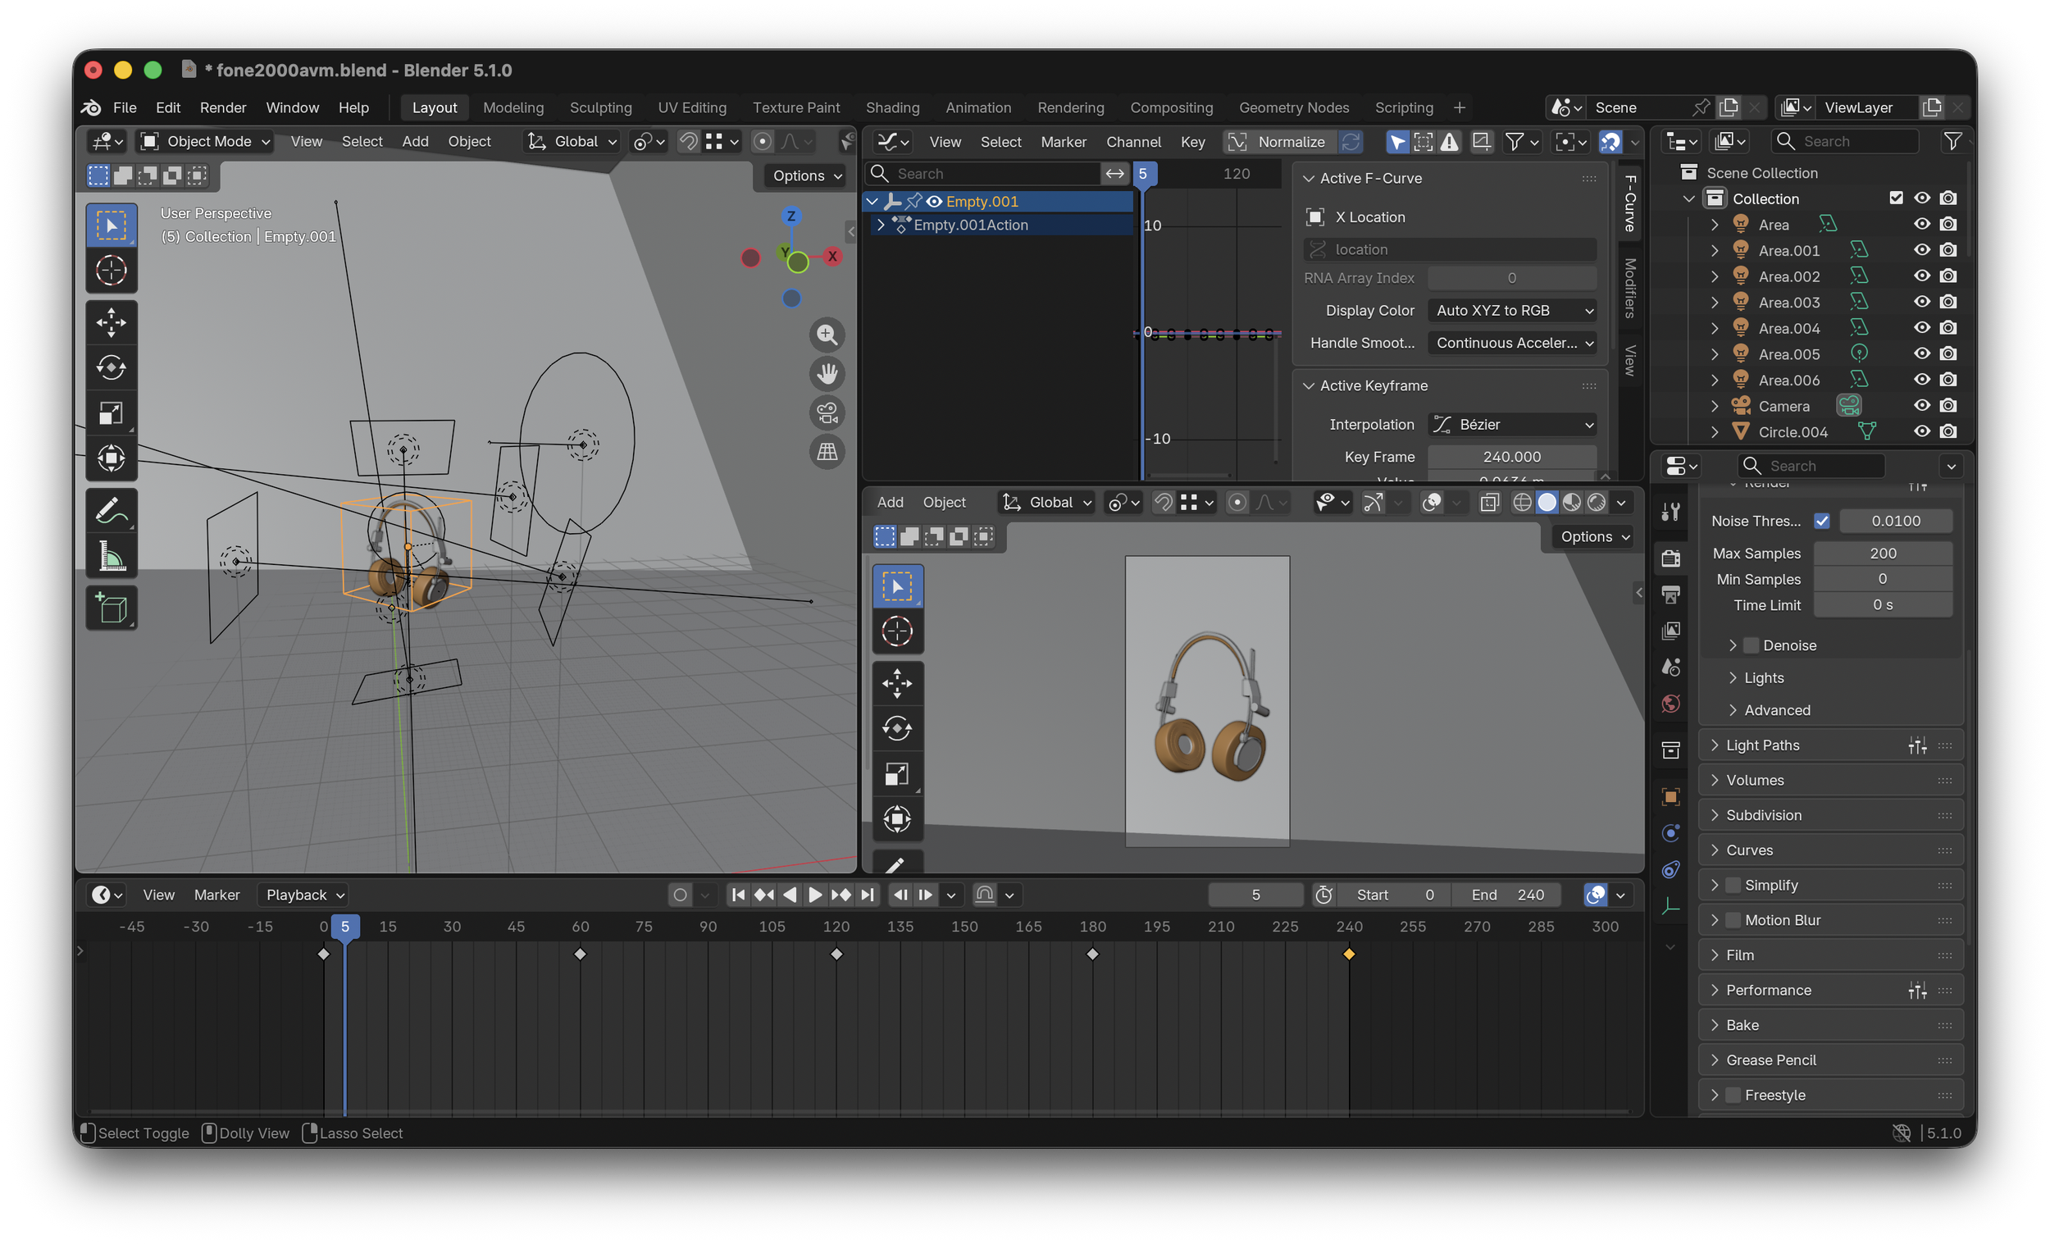Image resolution: width=2050 pixels, height=1244 pixels.
Task: Switch to the Shading workspace tab
Action: click(x=892, y=107)
